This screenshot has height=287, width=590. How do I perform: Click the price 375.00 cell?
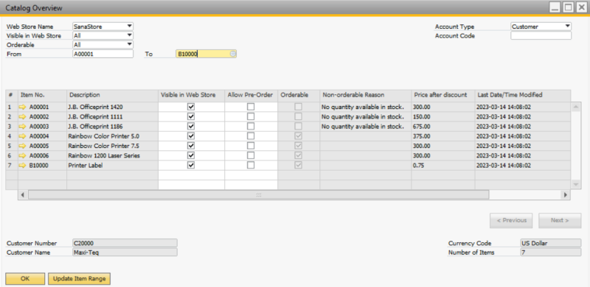click(x=443, y=136)
